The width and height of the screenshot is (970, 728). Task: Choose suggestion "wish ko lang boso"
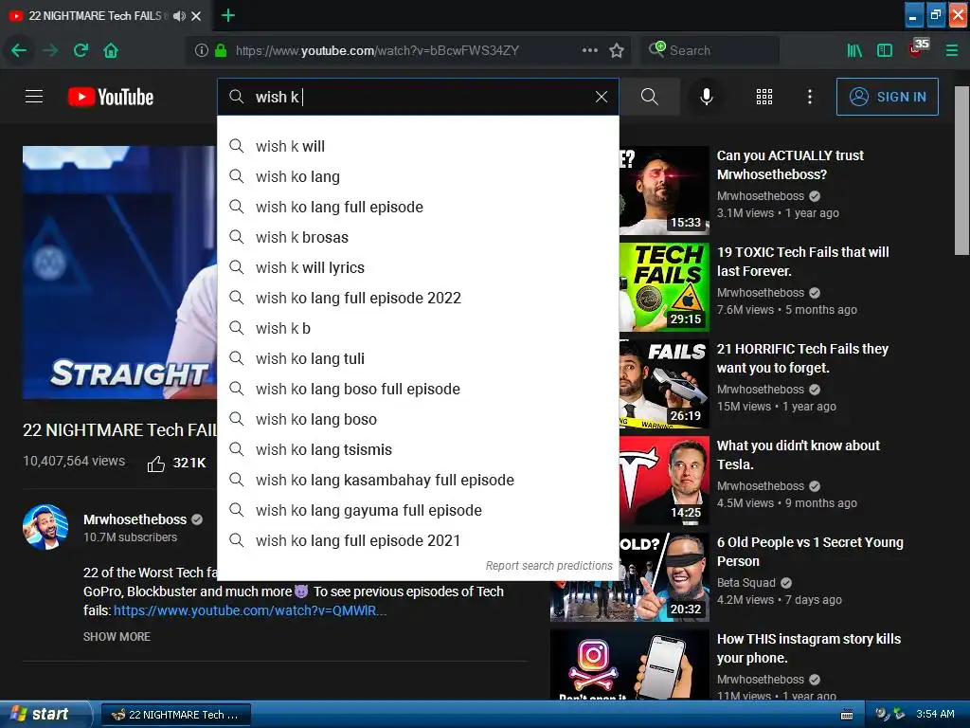(418, 419)
